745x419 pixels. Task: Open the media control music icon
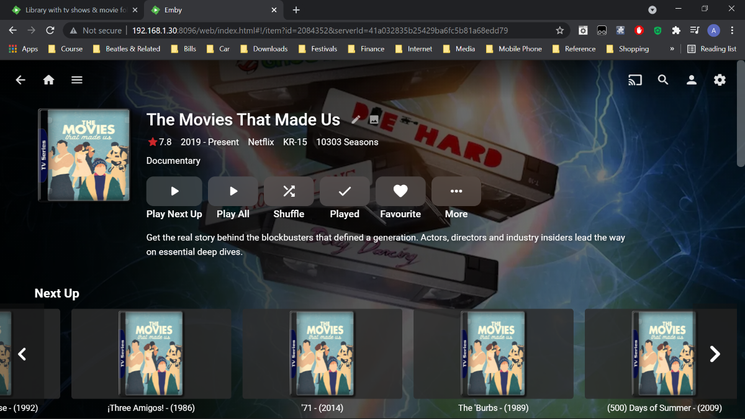(695, 30)
